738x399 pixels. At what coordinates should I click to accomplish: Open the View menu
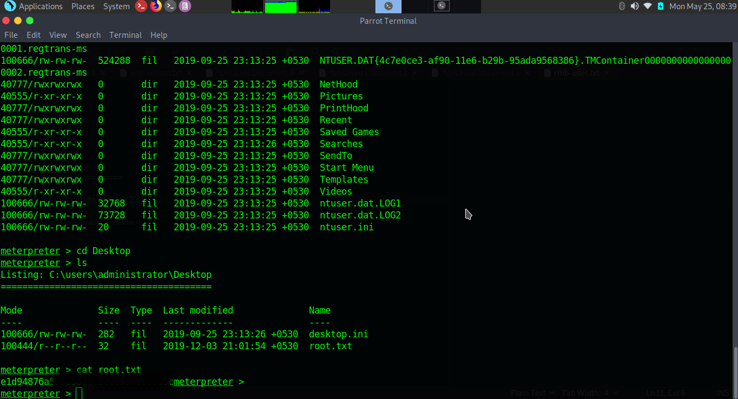coord(58,35)
